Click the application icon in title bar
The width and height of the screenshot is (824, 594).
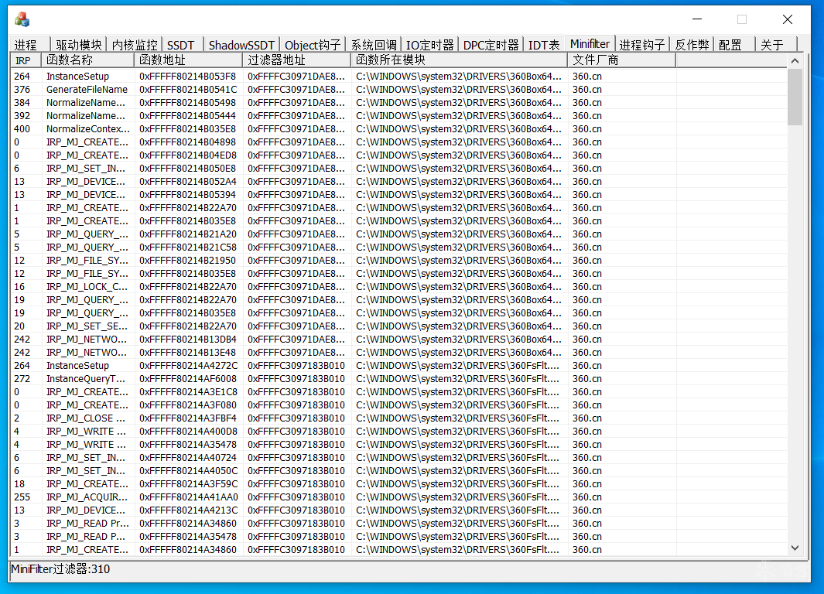[22, 19]
